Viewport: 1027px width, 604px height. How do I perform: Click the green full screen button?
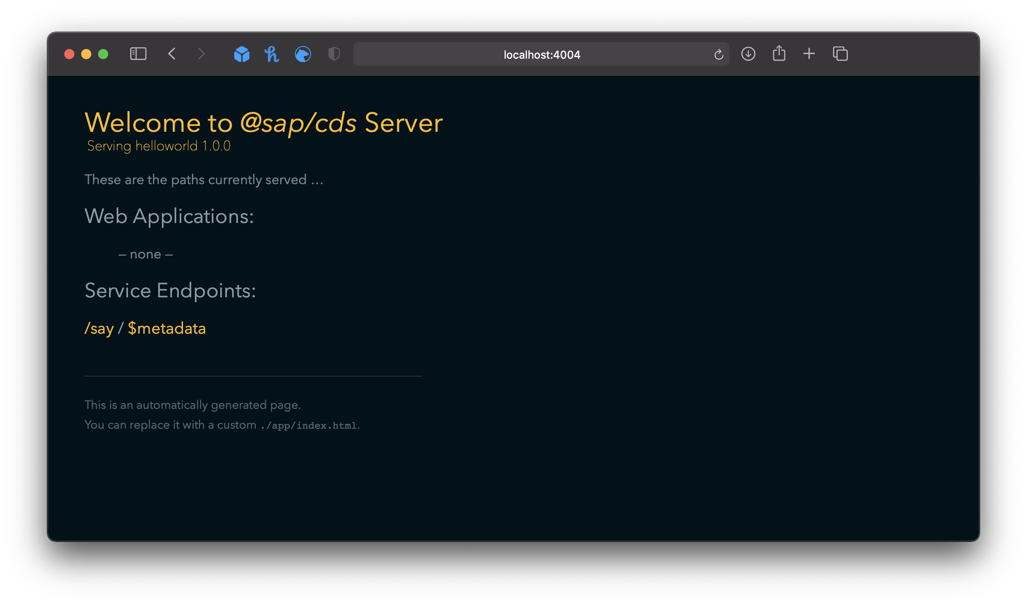[x=103, y=54]
